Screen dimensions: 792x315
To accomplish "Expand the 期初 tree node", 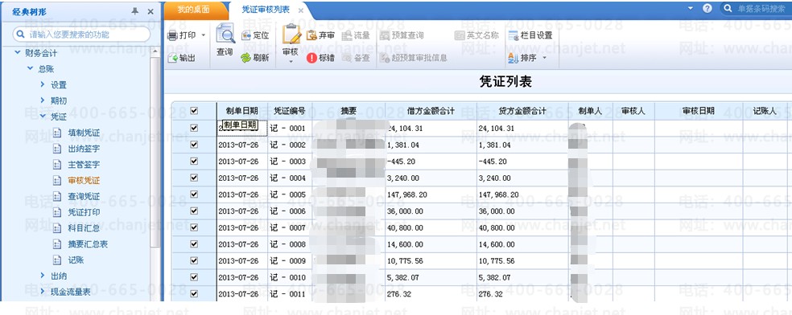I will click(x=43, y=100).
